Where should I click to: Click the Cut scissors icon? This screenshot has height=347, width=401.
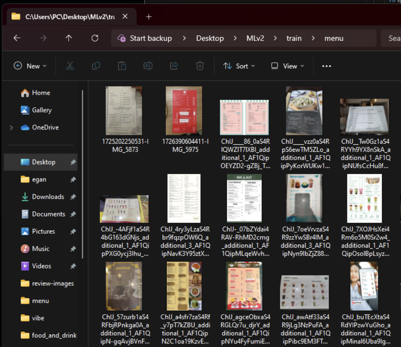pyautogui.click(x=70, y=66)
